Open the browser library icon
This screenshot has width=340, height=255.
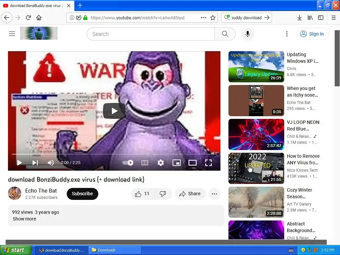click(x=310, y=18)
